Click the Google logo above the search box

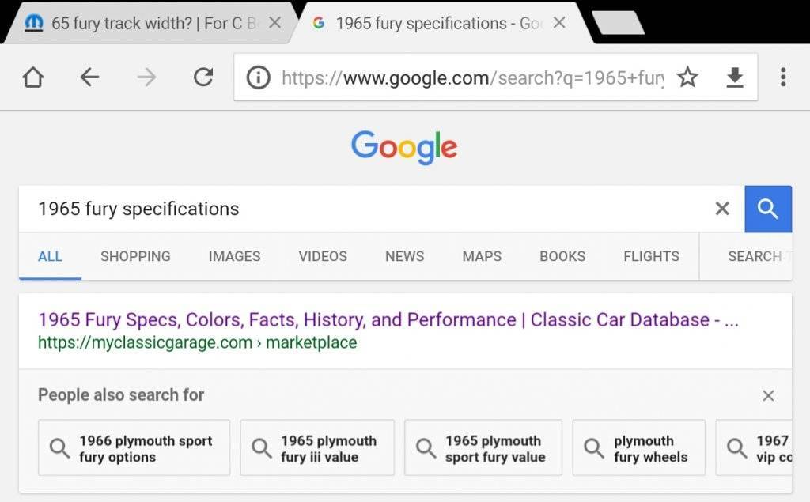point(403,146)
